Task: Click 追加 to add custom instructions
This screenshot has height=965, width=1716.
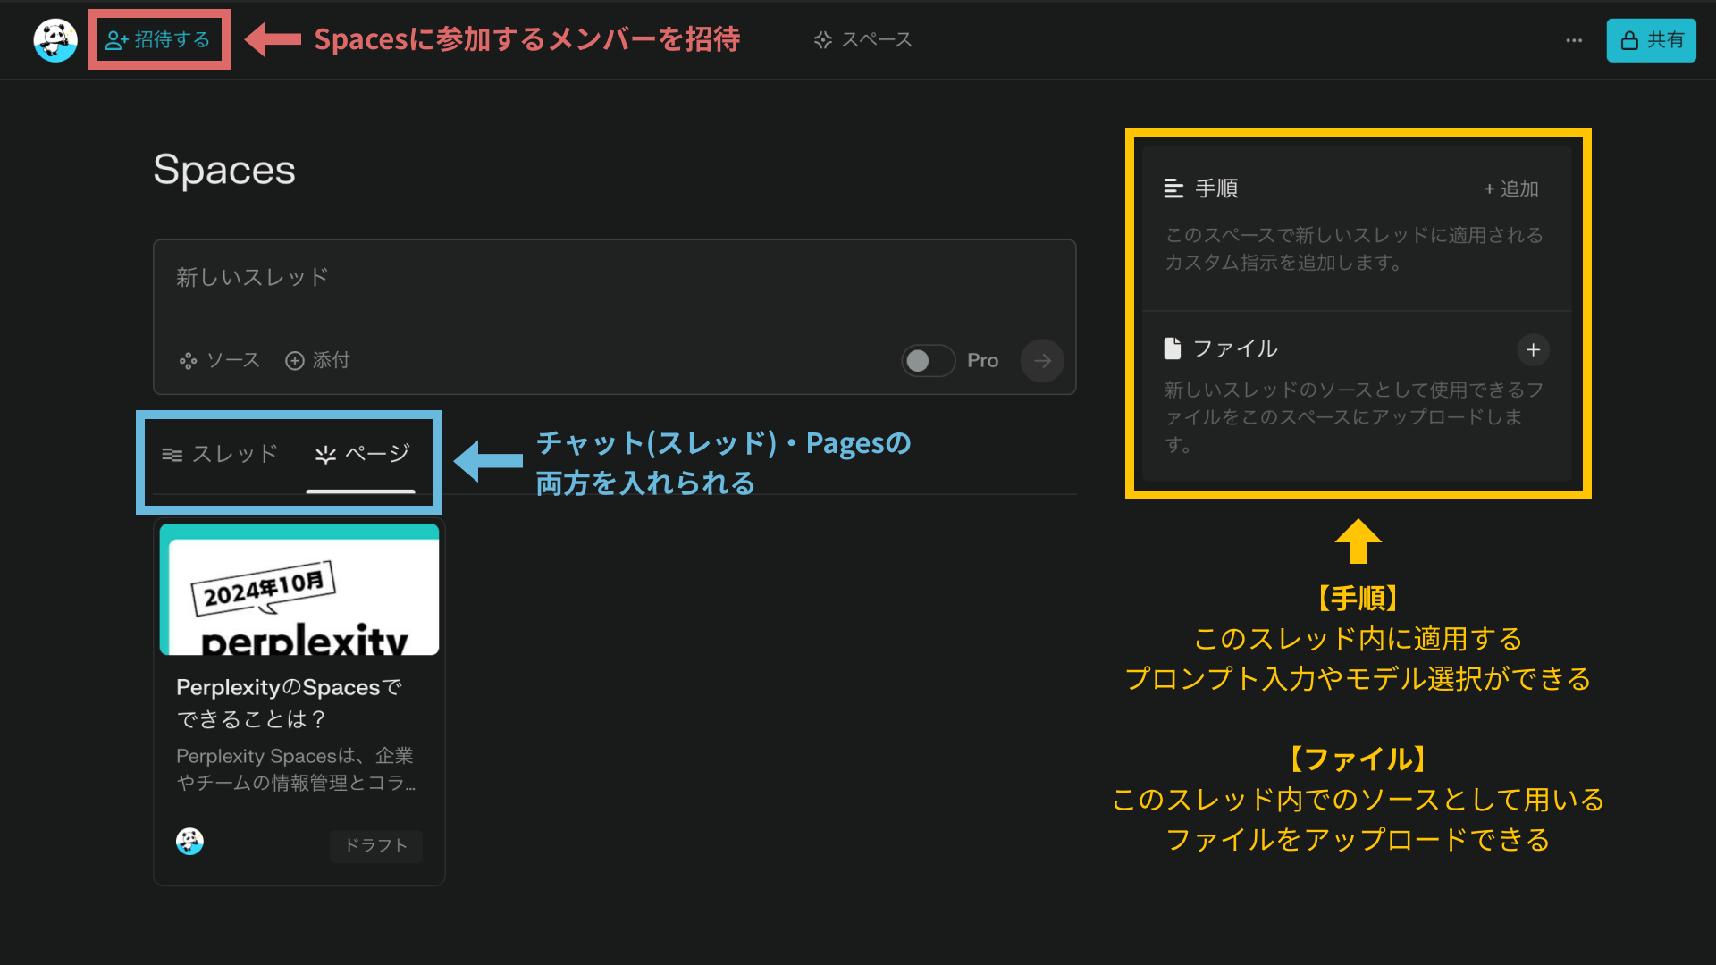Action: (x=1510, y=189)
